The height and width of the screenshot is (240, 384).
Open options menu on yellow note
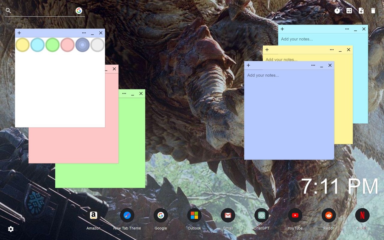click(332, 50)
